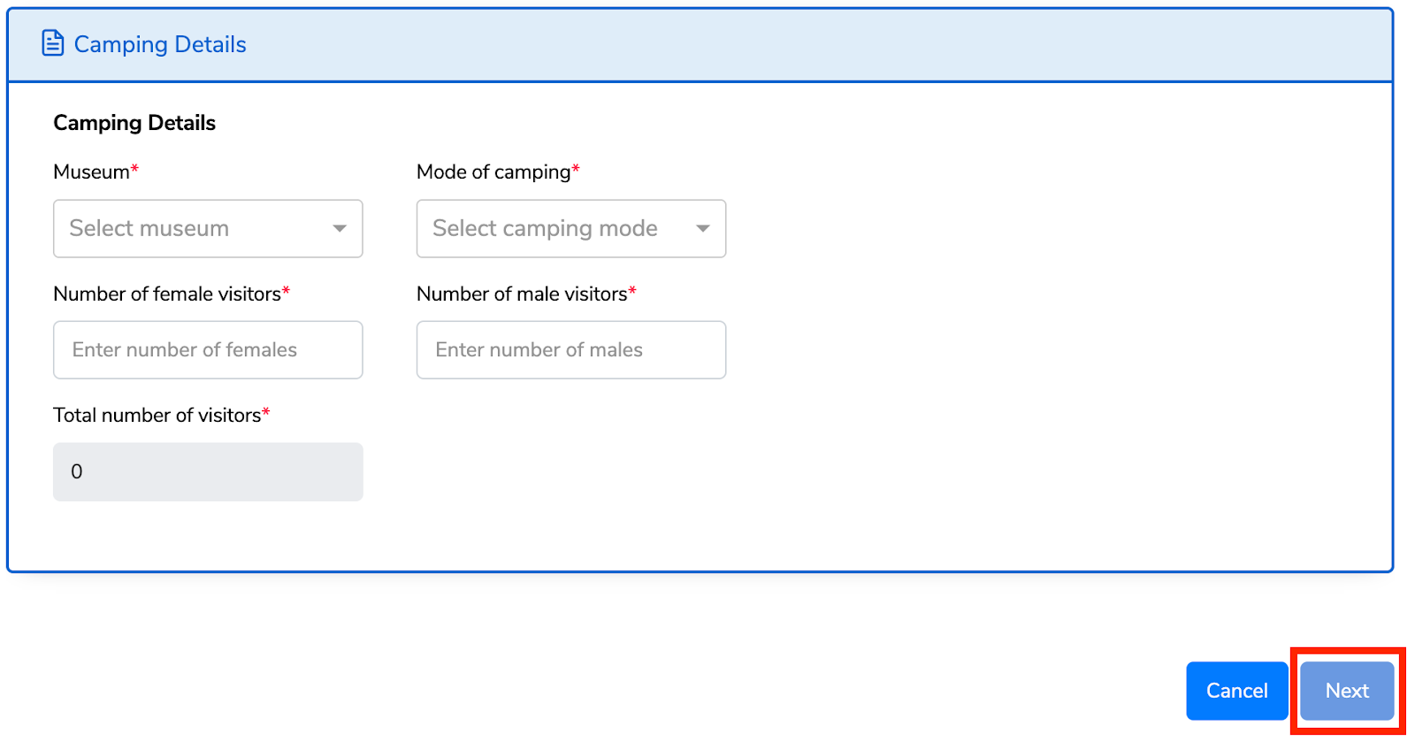Click the Cancel button
This screenshot has width=1415, height=741.
[x=1237, y=691]
